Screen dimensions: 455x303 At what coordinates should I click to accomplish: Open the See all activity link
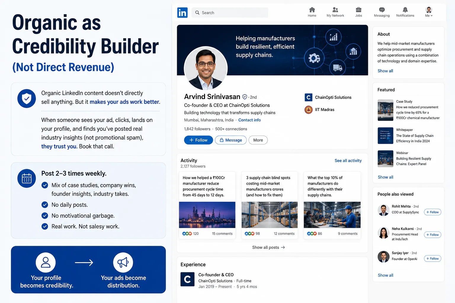click(x=348, y=160)
